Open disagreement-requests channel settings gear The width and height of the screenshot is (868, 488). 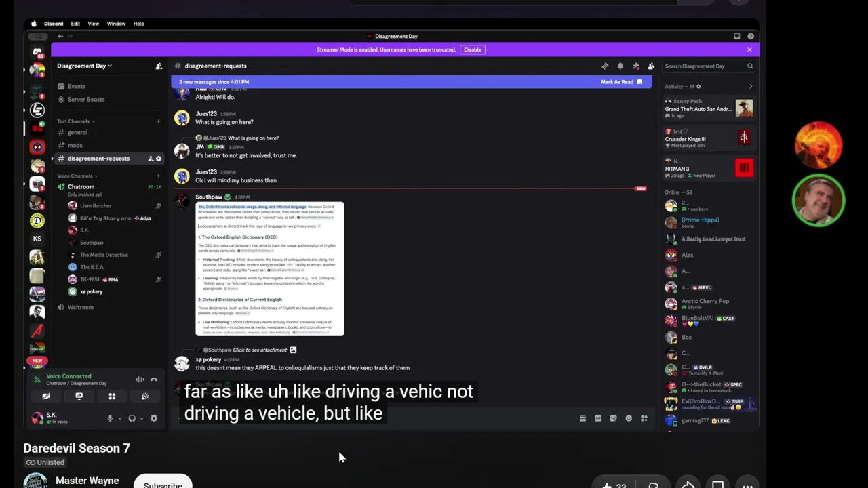159,159
